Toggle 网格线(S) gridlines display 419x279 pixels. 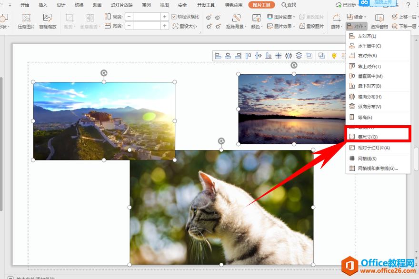367,159
